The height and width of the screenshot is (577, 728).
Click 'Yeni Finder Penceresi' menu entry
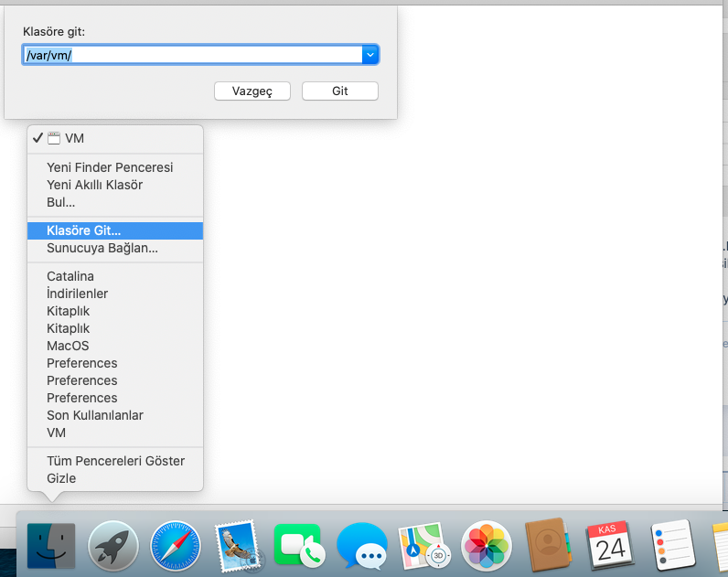[x=110, y=167]
